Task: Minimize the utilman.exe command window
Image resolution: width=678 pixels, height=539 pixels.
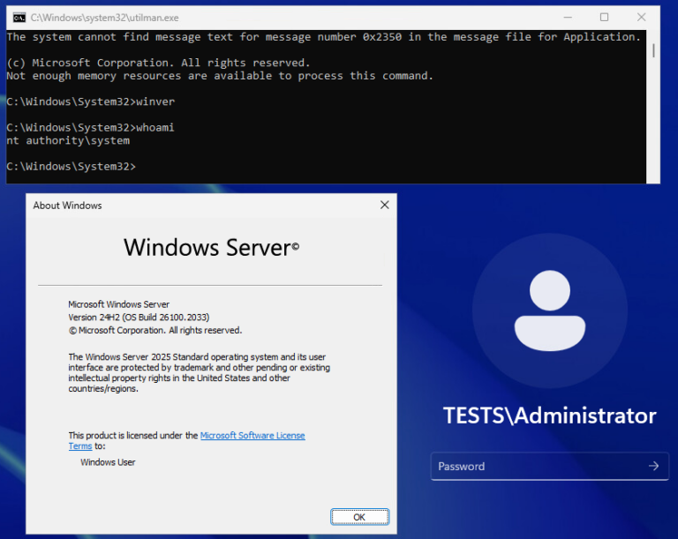Action: click(x=565, y=17)
